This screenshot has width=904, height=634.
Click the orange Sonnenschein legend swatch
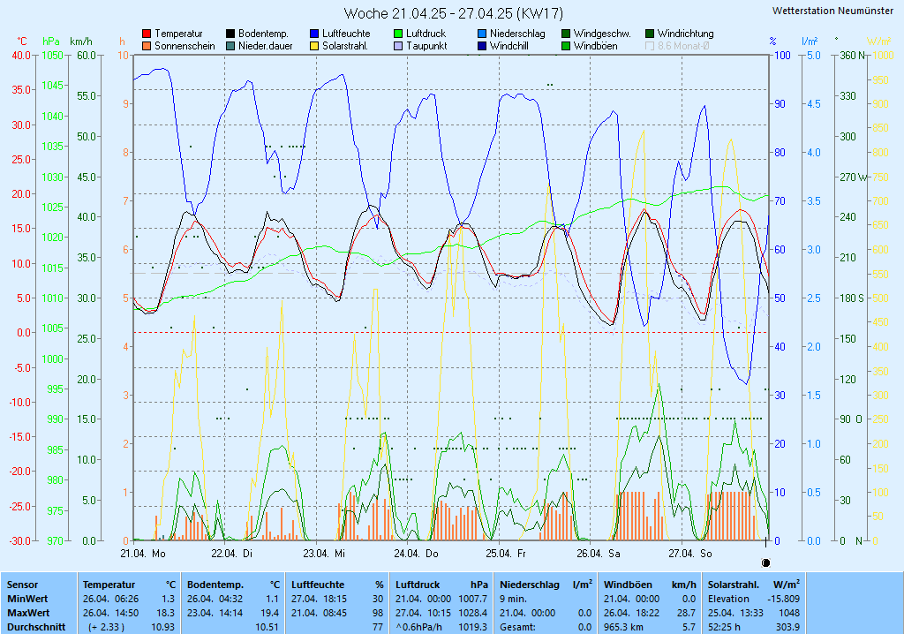[147, 46]
